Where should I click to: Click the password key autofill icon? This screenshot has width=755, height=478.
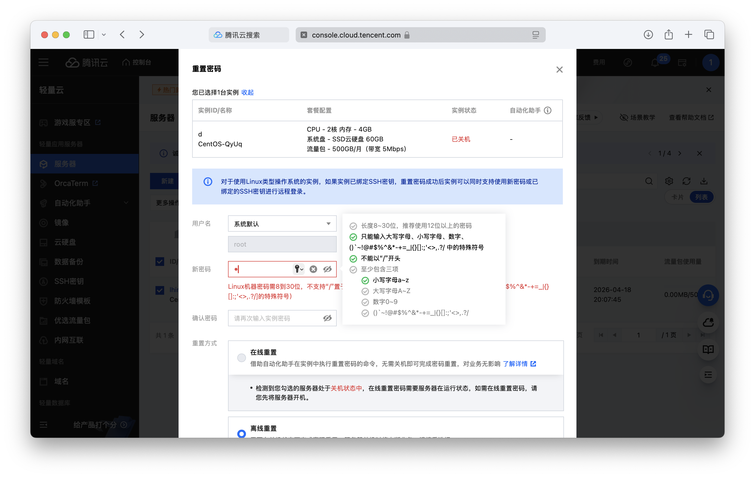pos(298,269)
